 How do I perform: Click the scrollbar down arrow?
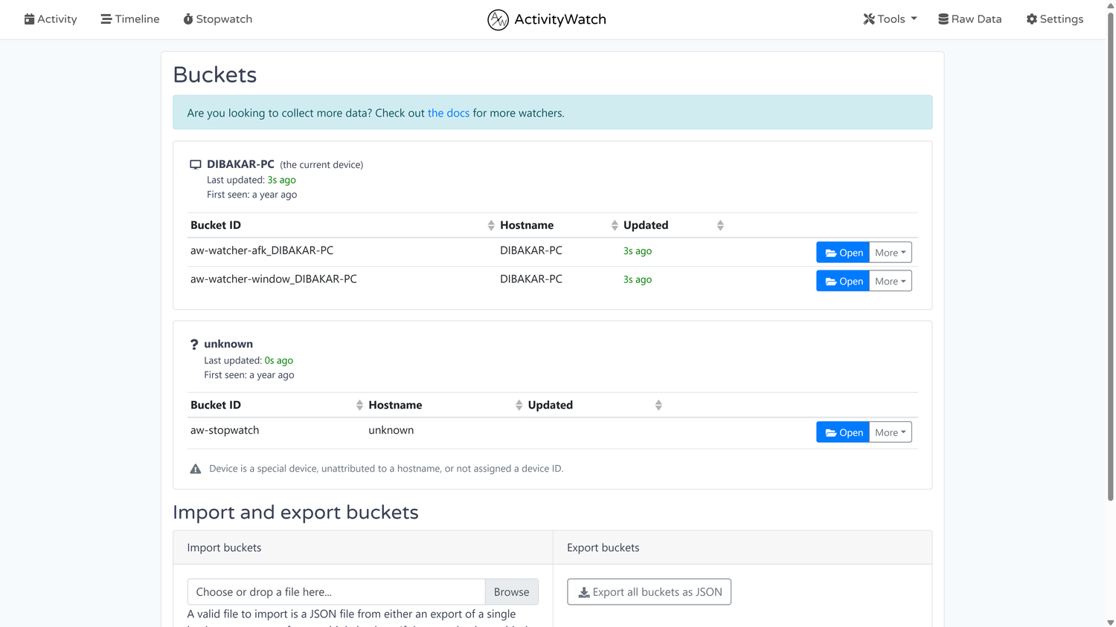coord(1110,623)
